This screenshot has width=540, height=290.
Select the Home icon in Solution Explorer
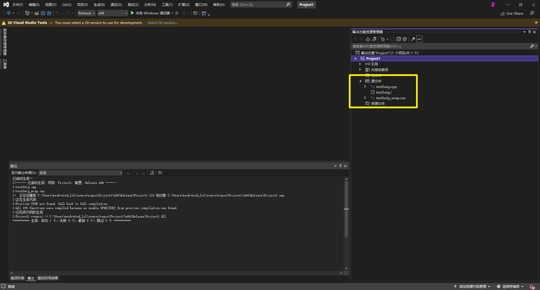[x=368, y=39]
